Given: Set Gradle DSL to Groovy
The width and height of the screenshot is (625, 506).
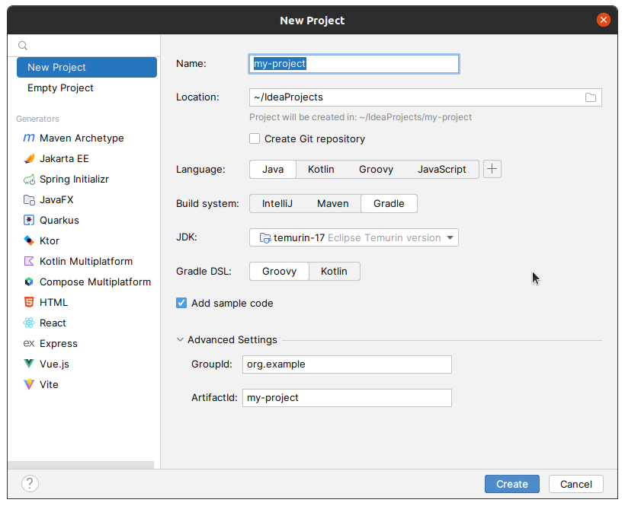Looking at the screenshot, I should [x=279, y=272].
